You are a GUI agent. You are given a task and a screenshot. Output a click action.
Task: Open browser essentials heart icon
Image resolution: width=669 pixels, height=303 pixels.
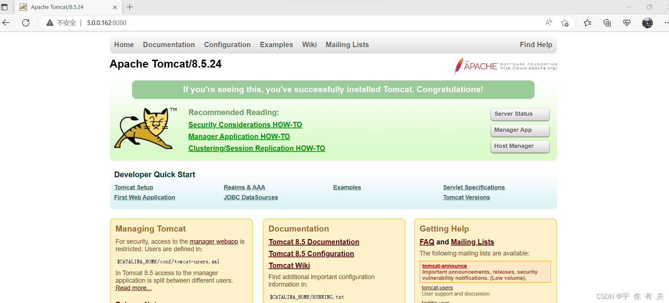627,23
